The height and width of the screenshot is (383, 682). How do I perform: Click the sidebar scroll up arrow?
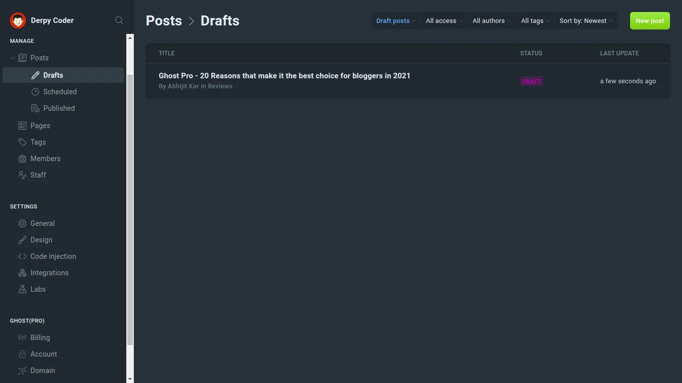[x=130, y=38]
